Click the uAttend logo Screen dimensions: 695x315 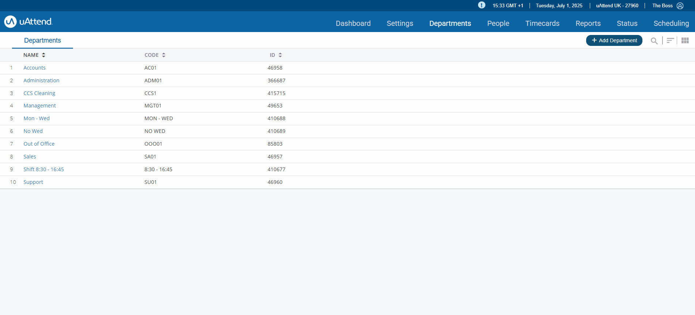coord(28,21)
